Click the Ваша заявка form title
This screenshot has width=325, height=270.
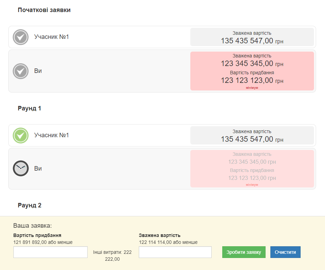(x=32, y=226)
